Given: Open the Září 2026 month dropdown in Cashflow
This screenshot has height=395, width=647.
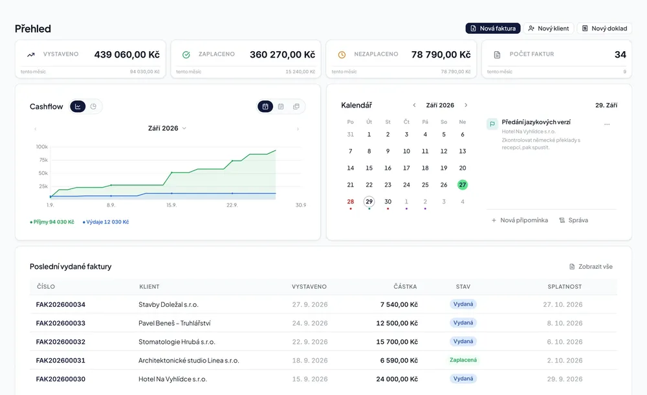Looking at the screenshot, I should point(167,128).
